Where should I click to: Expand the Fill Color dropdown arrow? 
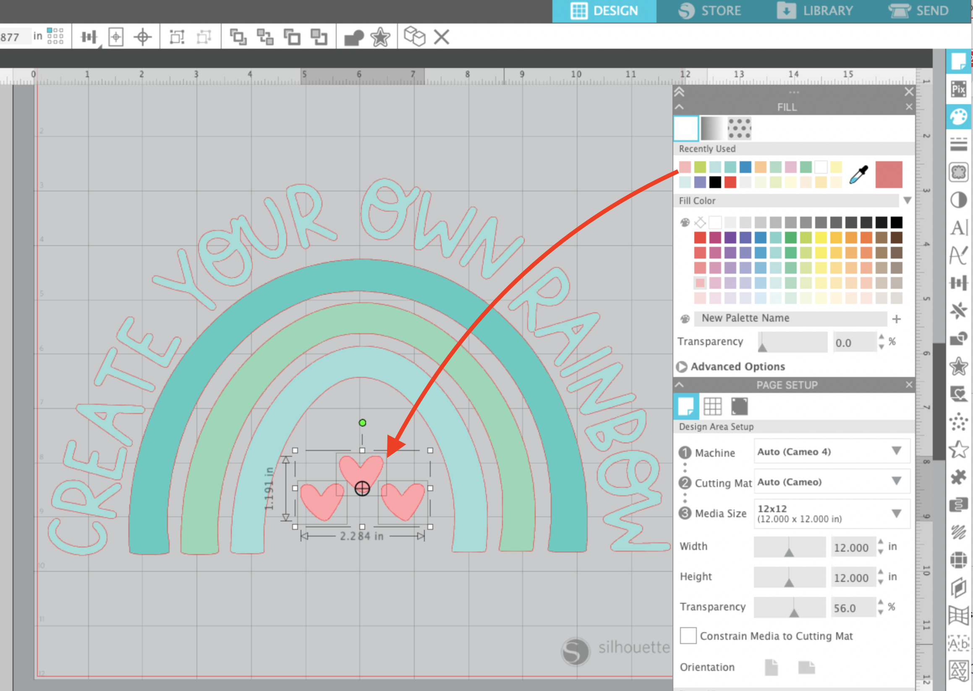(908, 200)
